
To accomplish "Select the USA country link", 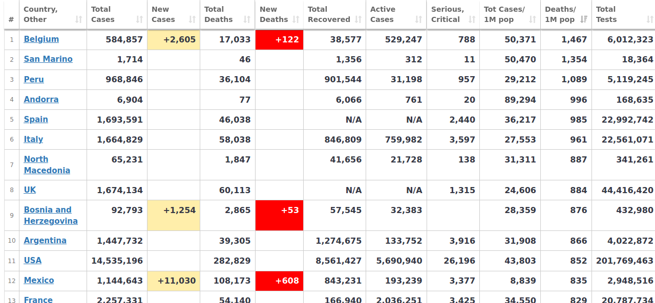I will click(32, 261).
